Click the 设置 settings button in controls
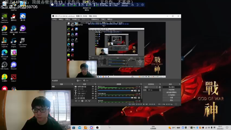The image size is (231, 130). click(x=172, y=98)
